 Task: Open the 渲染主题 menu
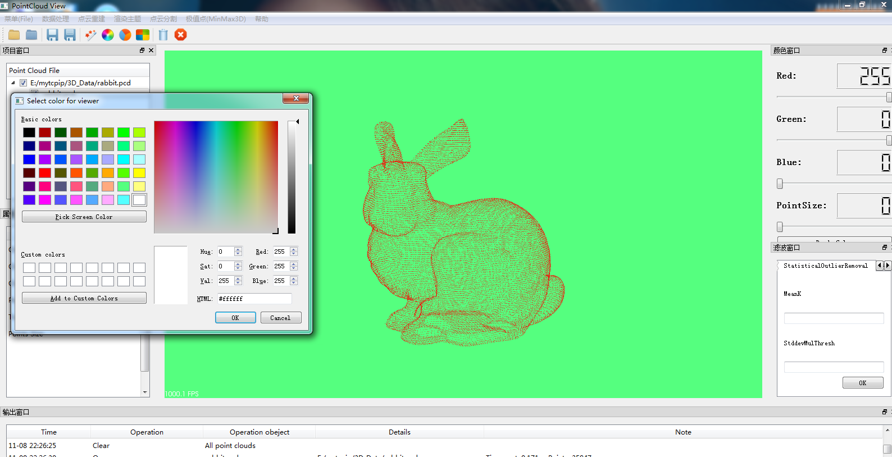pos(128,19)
